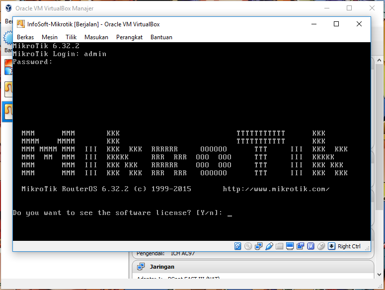This screenshot has width=385, height=290.
Task: Click the Right Ctrl host key label
Action: click(x=349, y=246)
